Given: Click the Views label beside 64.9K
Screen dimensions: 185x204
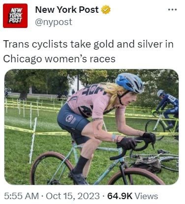Looking at the screenshot, I should (x=146, y=196).
